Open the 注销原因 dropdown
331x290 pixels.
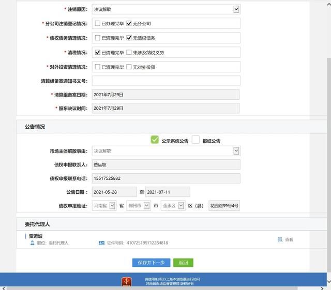(x=236, y=9)
